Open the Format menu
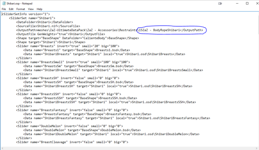 pyautogui.click(x=21, y=9)
